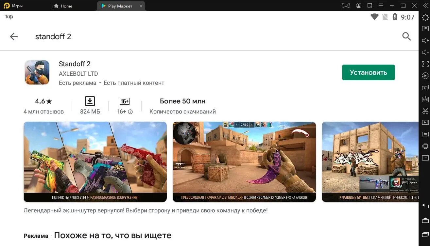430x246 pixels.
Task: Select the Play Маркет tab
Action: point(120,6)
